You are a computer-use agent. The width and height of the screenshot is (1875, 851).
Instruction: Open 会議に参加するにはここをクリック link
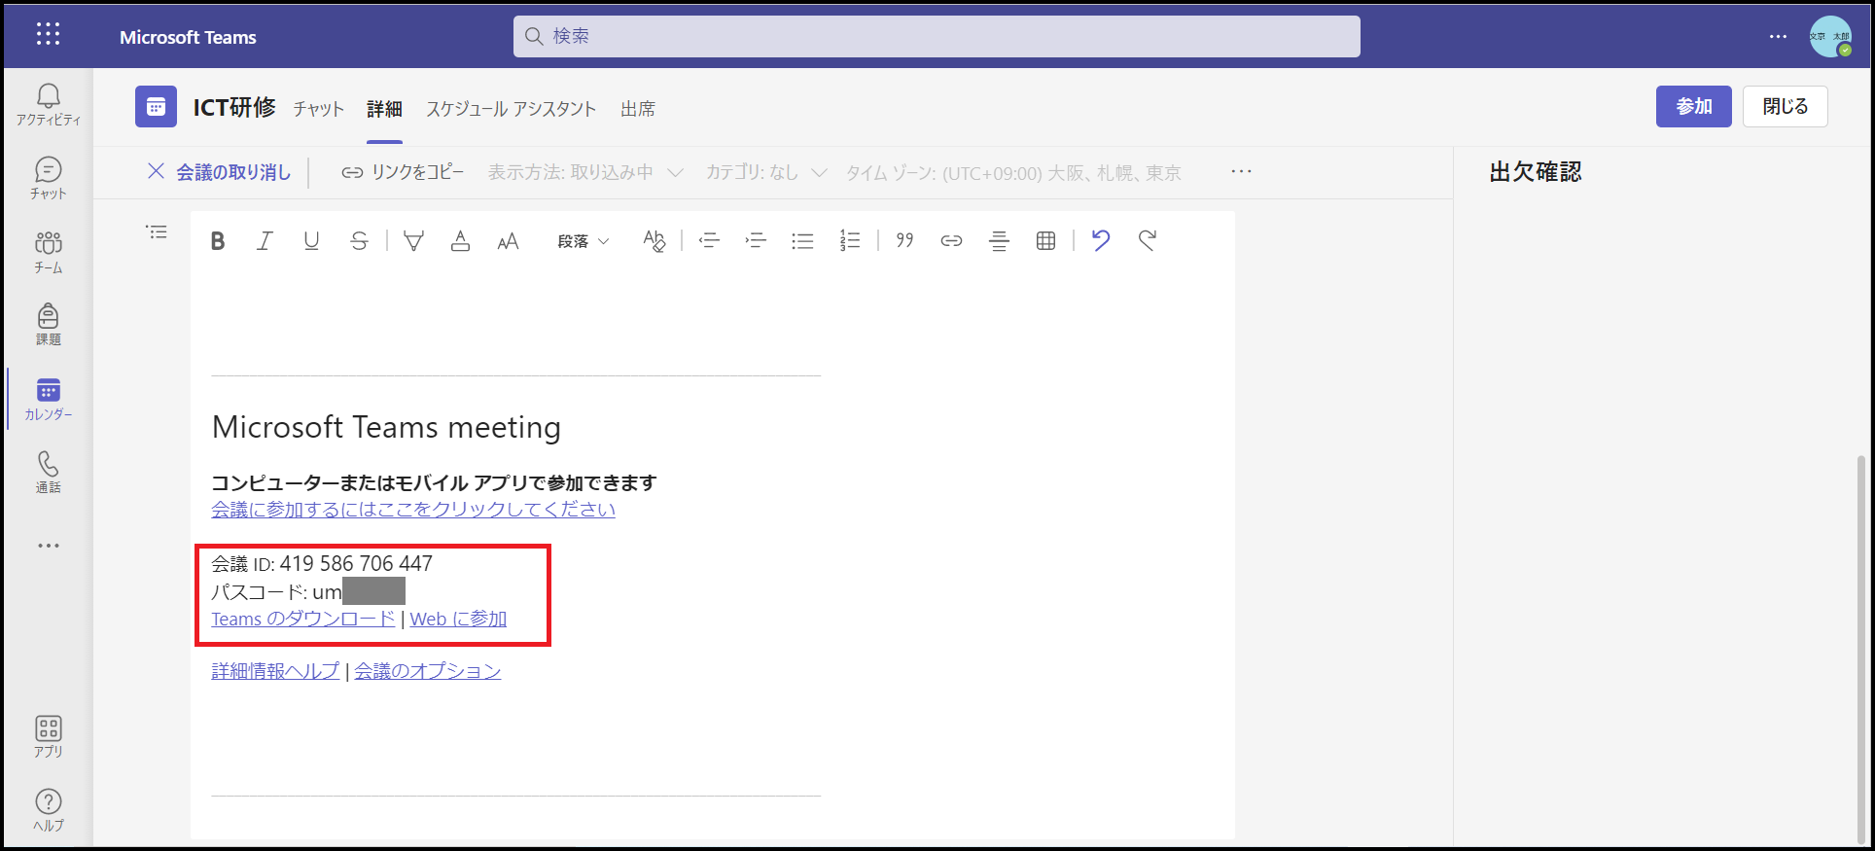click(x=413, y=510)
